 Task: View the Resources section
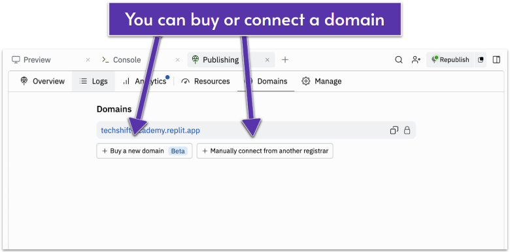[x=205, y=81]
